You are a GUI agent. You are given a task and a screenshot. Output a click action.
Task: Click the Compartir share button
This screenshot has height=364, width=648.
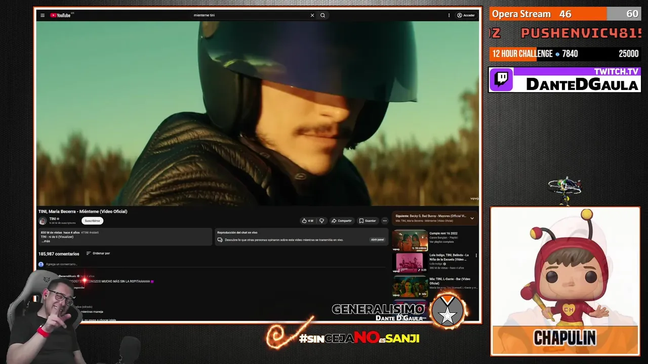tap(342, 221)
